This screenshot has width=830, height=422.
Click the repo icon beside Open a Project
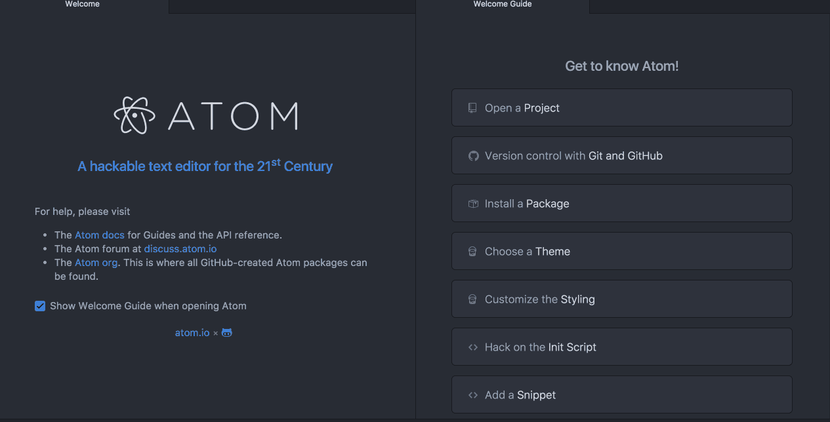(472, 108)
